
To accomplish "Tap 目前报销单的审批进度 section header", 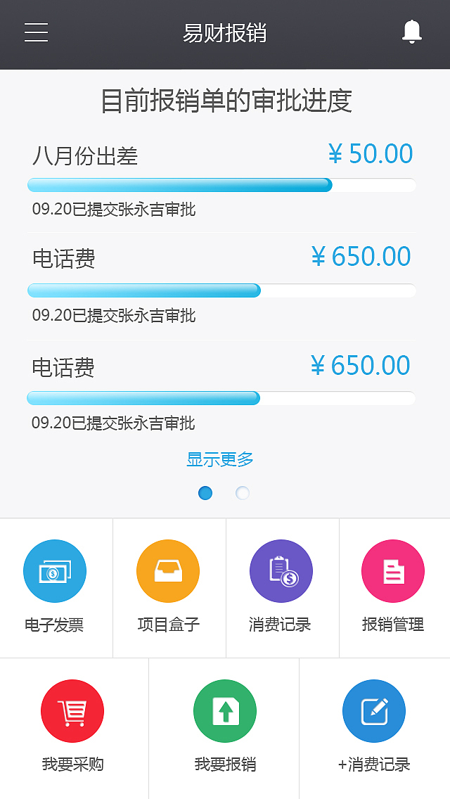I will (x=224, y=99).
